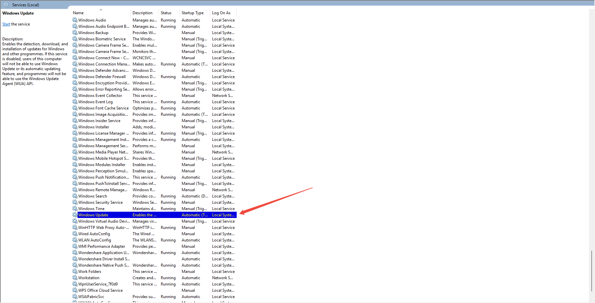
Task: Click the gear icon next to Windows Backup
Action: [x=75, y=33]
